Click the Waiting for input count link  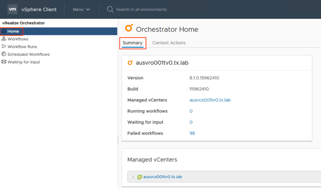[191, 122]
